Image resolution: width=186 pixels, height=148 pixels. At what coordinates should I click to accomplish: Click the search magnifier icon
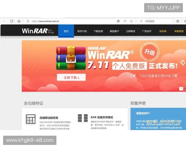pyautogui.click(x=141, y=21)
